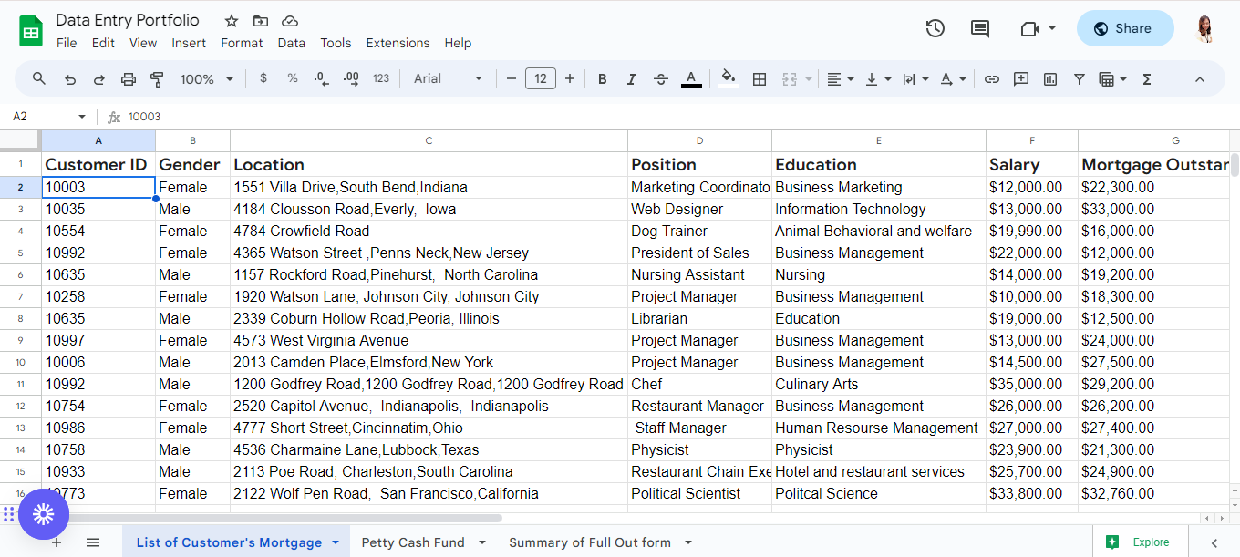Decrease font size with minus

pyautogui.click(x=511, y=79)
